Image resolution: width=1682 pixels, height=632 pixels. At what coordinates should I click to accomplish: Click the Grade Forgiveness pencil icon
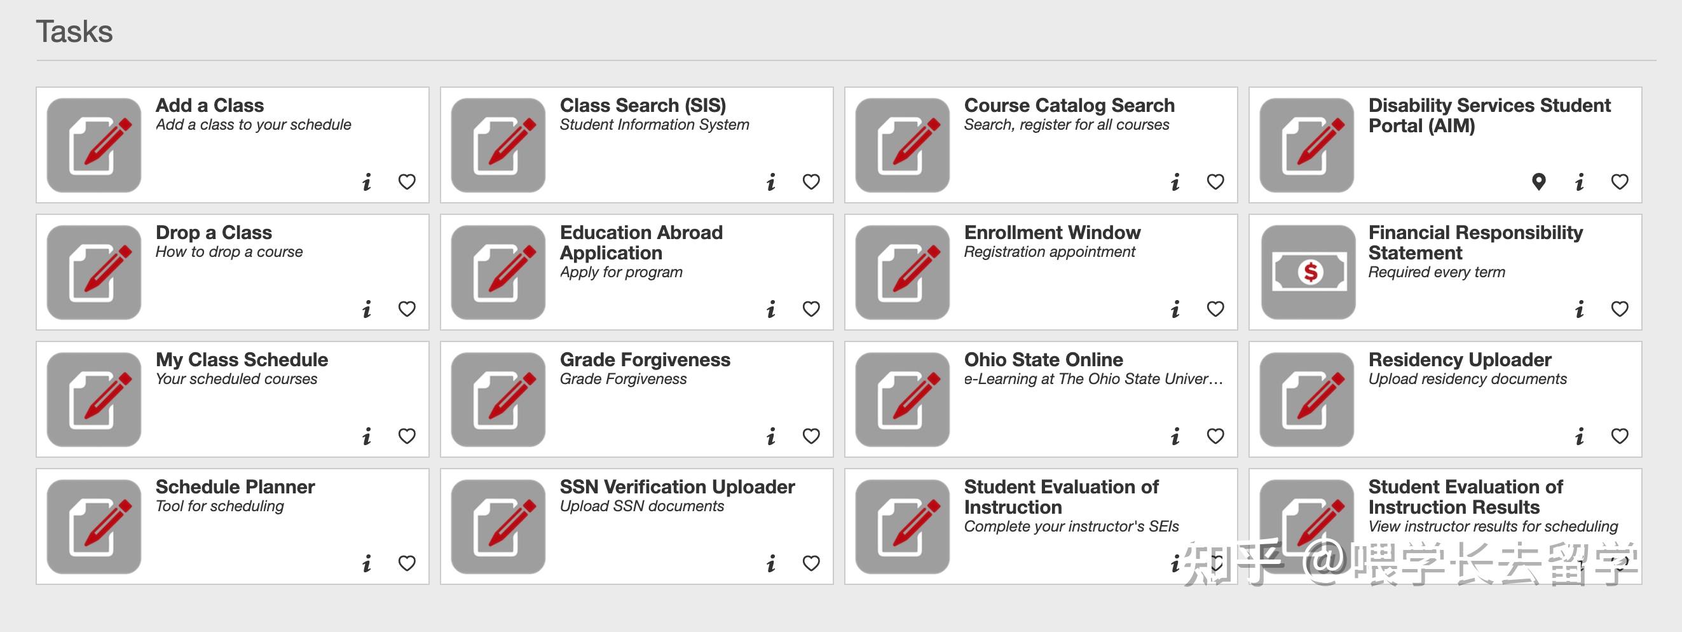click(x=498, y=399)
